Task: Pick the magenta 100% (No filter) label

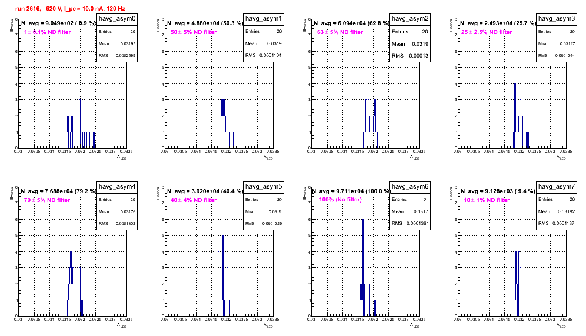Action: coord(341,200)
